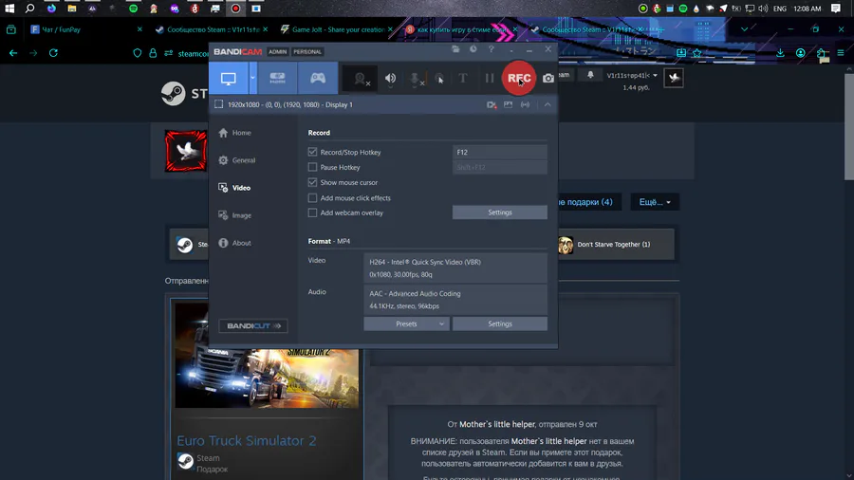Select Bandicam screen recording mode
This screenshot has height=480, width=854.
[228, 78]
